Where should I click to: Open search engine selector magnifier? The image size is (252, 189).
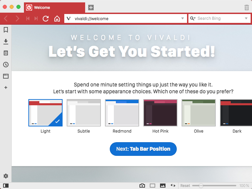pyautogui.click(x=193, y=18)
